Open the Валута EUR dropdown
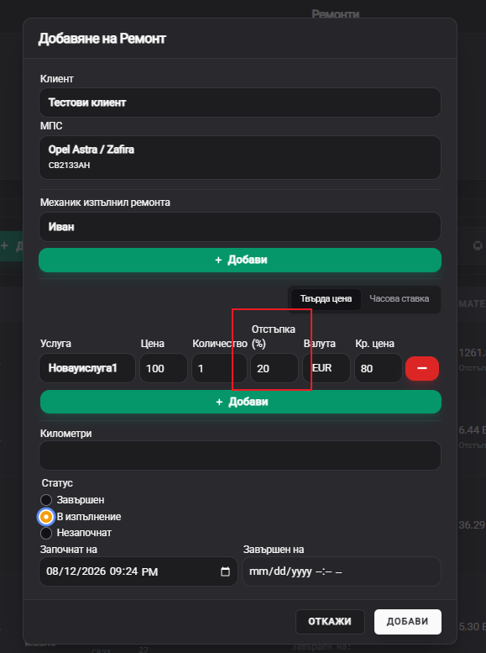Image resolution: width=486 pixels, height=653 pixels. pyautogui.click(x=327, y=368)
